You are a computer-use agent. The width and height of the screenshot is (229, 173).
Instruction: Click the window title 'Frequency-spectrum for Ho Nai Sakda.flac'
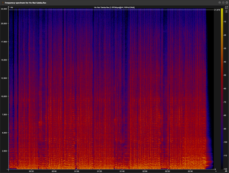click(x=26, y=3)
